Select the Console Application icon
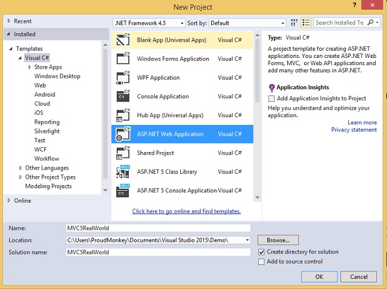 123,96
